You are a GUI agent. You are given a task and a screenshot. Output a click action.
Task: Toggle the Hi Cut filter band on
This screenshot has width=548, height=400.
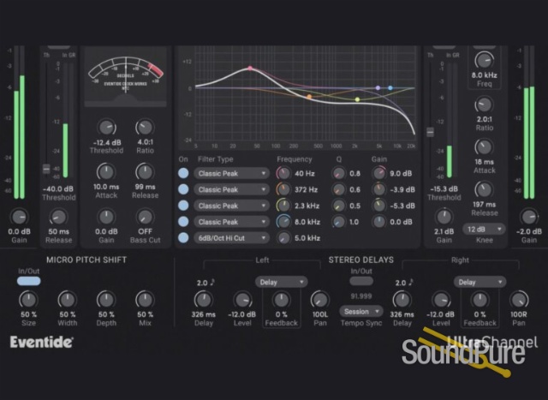(183, 238)
